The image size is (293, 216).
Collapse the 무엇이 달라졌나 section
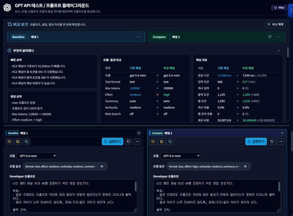pyautogui.click(x=278, y=51)
